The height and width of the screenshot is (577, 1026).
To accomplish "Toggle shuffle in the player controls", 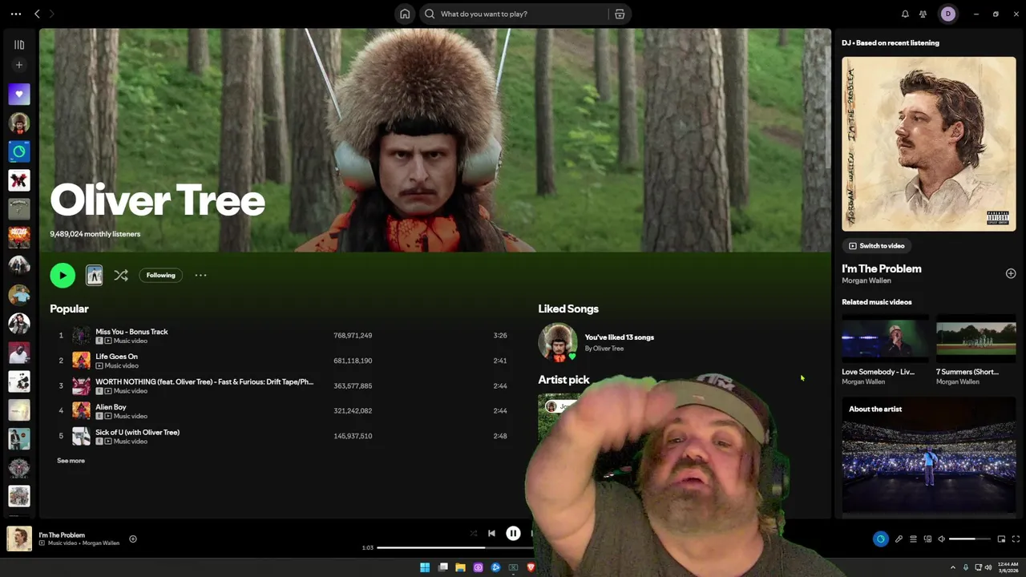I will [x=473, y=533].
